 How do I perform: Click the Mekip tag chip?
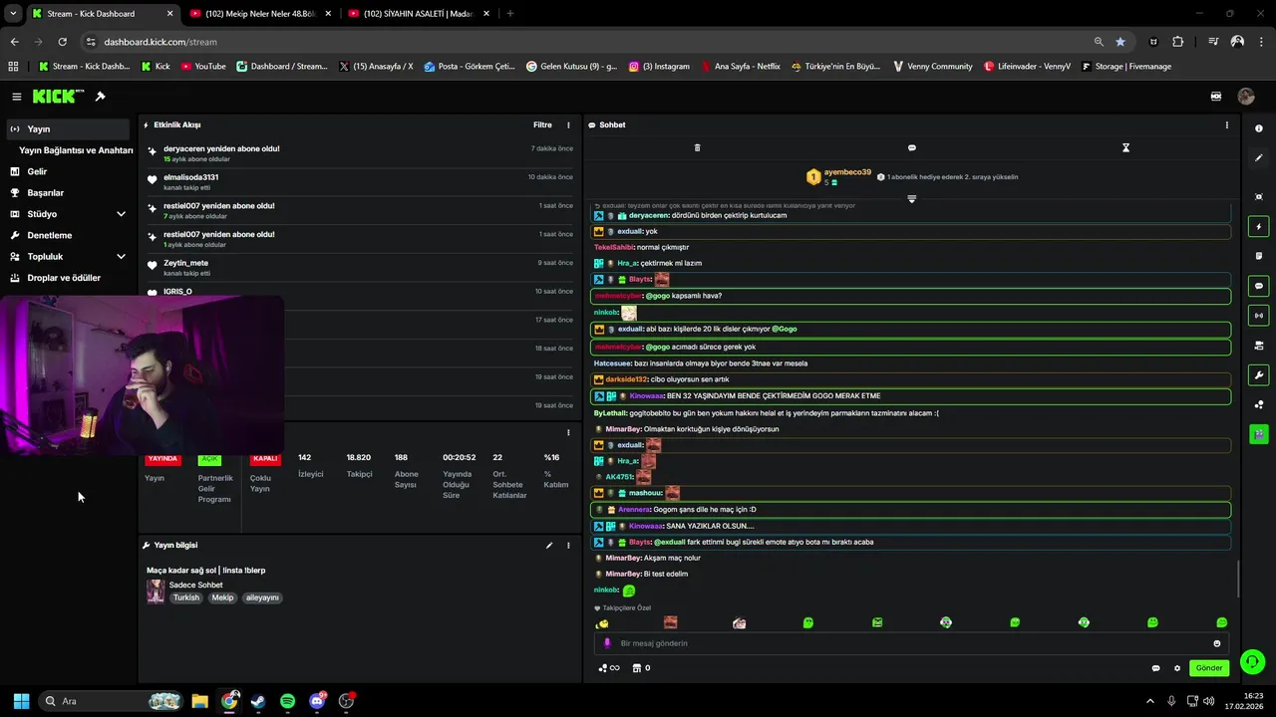(222, 598)
